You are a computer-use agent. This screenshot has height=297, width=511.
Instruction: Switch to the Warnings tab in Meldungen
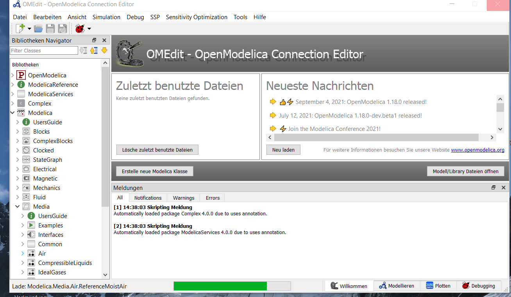tap(183, 198)
